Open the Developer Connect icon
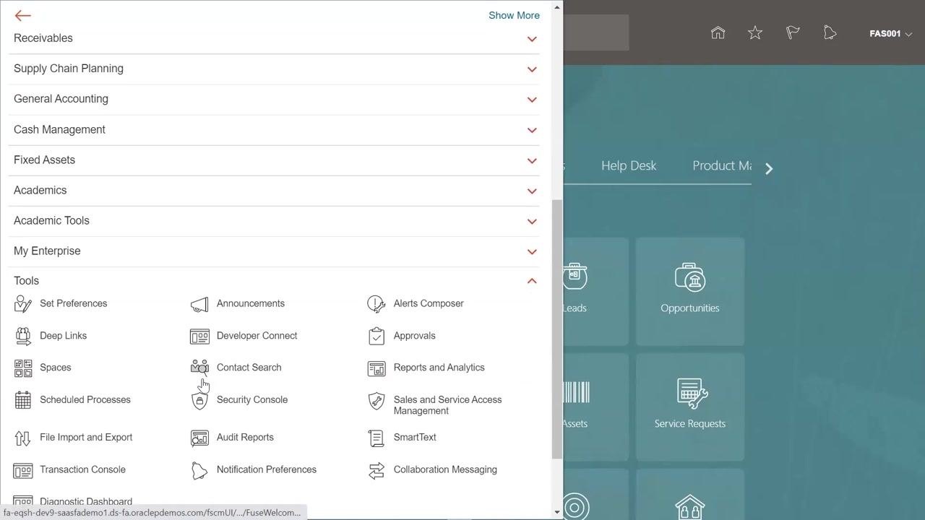 coord(199,336)
